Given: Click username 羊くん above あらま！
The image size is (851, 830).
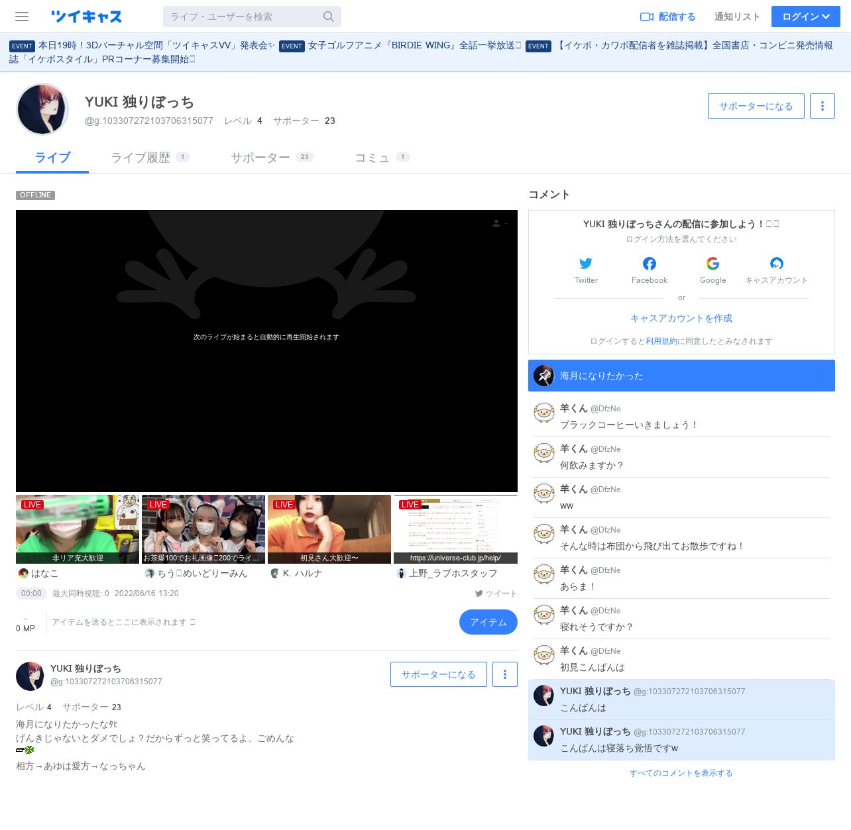Looking at the screenshot, I should click(574, 570).
